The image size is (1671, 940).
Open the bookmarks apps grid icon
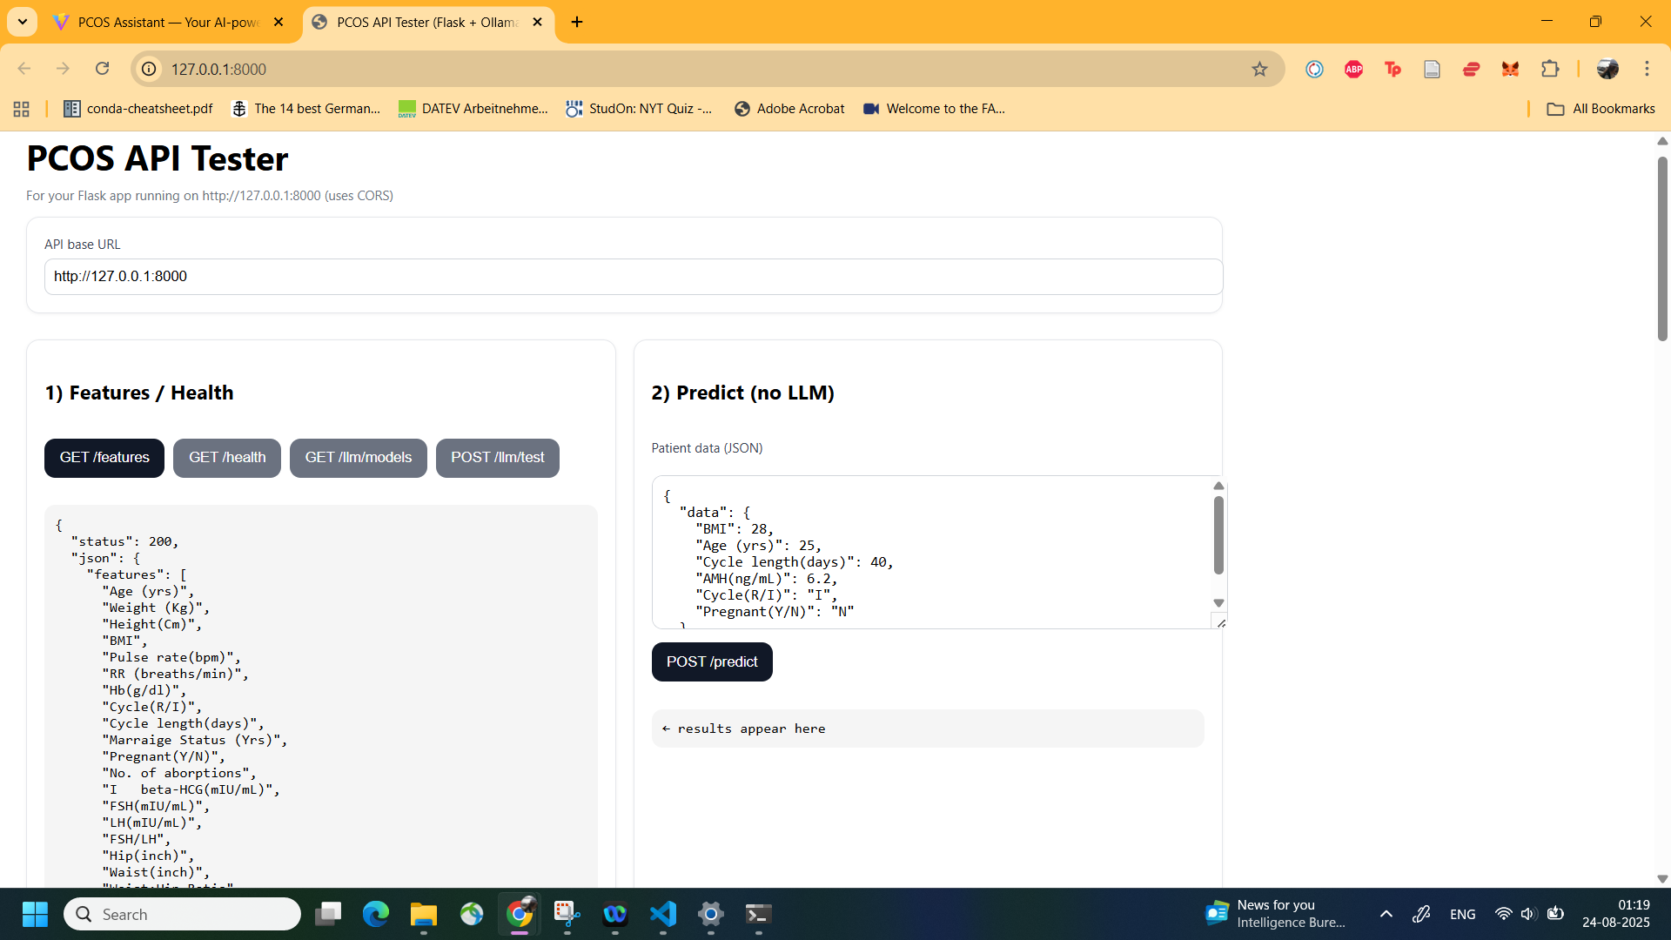(x=22, y=109)
